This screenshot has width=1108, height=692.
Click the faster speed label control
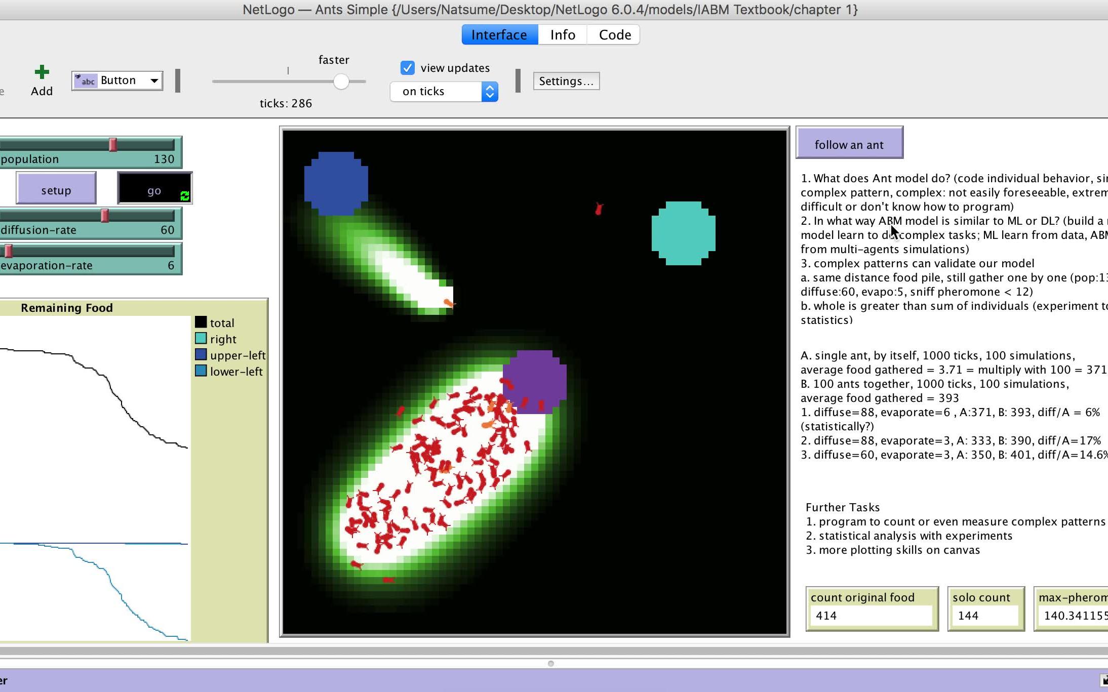tap(333, 59)
